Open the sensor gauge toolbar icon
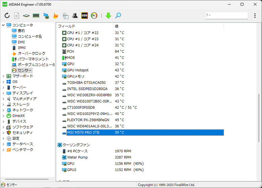The height and width of the screenshot is (188, 262). click(94, 16)
